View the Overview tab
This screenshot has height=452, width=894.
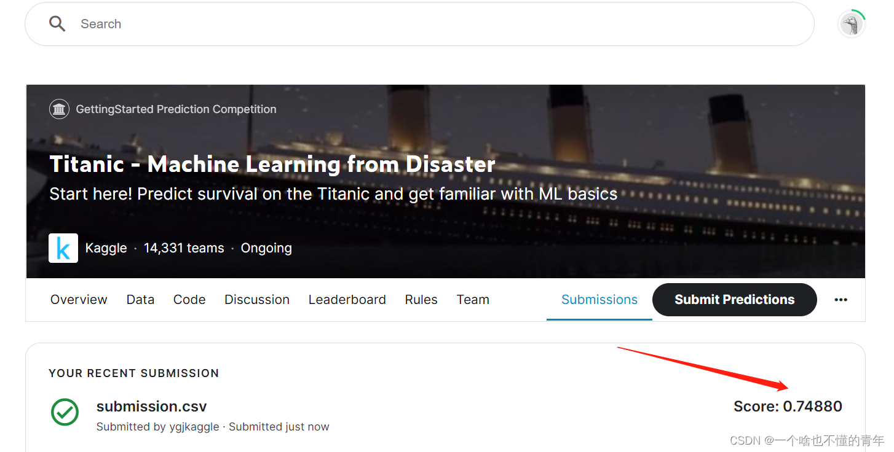click(78, 300)
